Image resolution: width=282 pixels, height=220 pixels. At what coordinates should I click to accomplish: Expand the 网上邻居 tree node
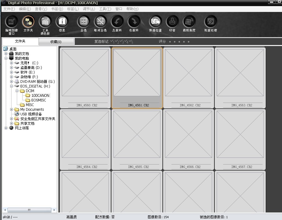point(6,128)
